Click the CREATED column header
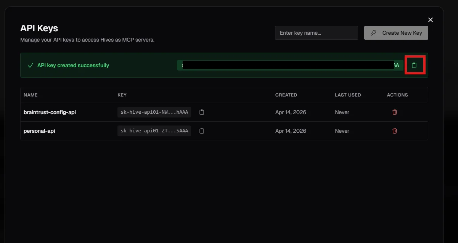This screenshot has width=458, height=243. [286, 95]
